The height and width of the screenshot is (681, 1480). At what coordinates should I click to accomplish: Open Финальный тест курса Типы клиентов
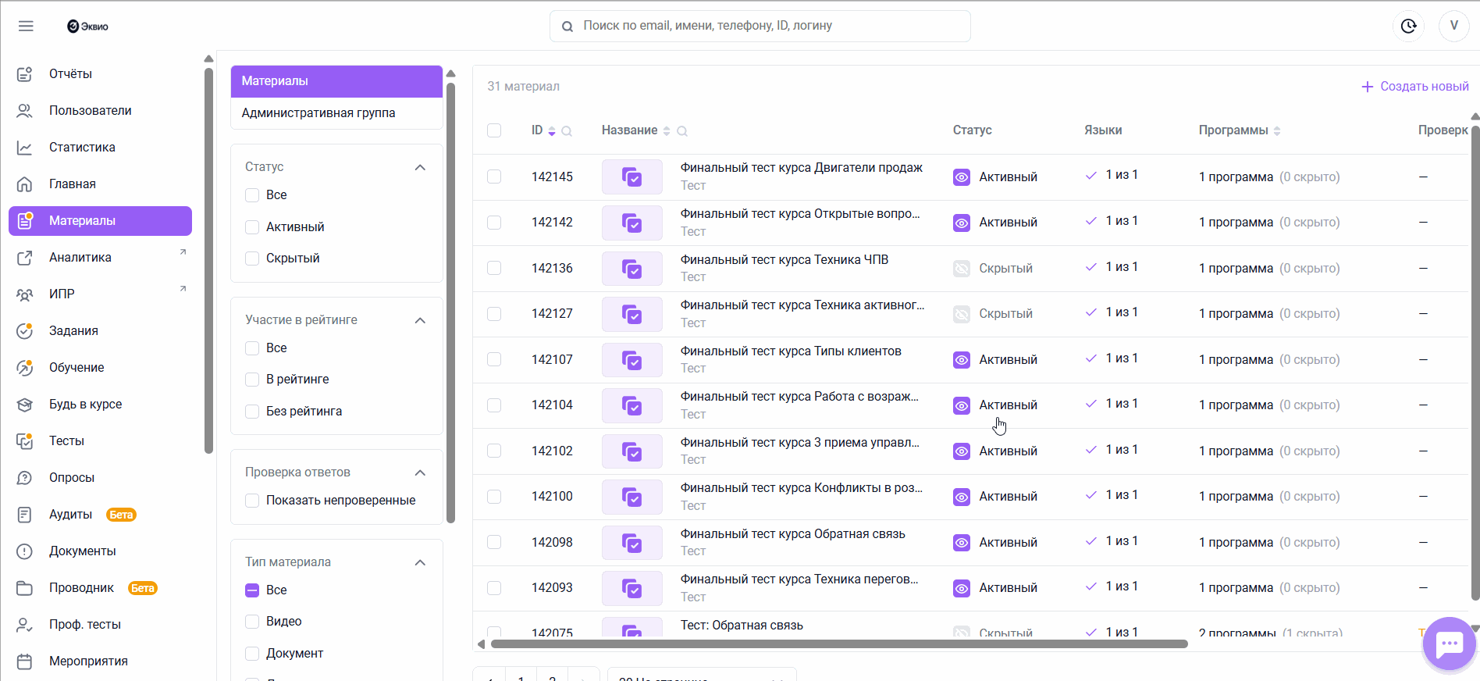click(x=790, y=351)
